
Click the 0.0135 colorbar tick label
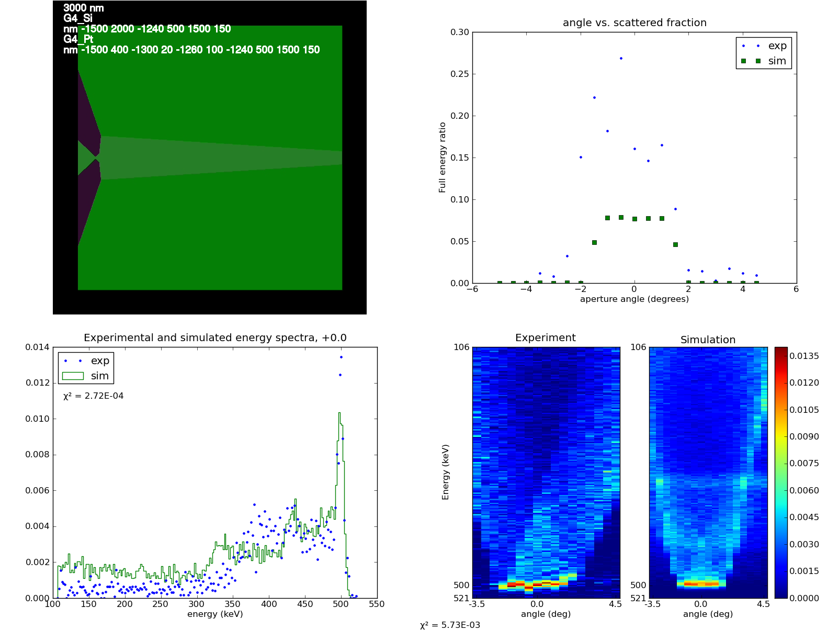point(804,356)
